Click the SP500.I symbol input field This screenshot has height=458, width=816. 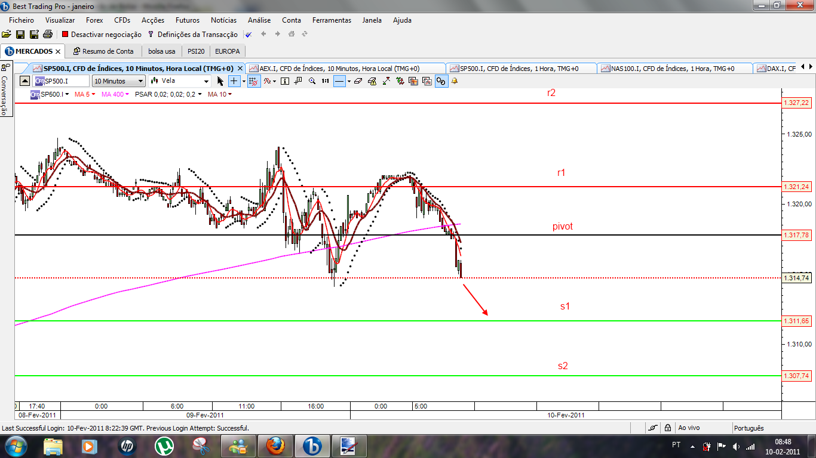coord(62,81)
